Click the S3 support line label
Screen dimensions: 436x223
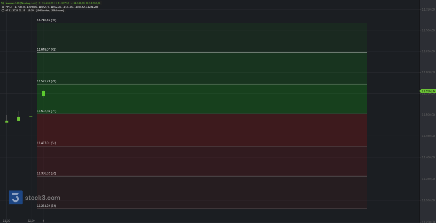point(46,206)
